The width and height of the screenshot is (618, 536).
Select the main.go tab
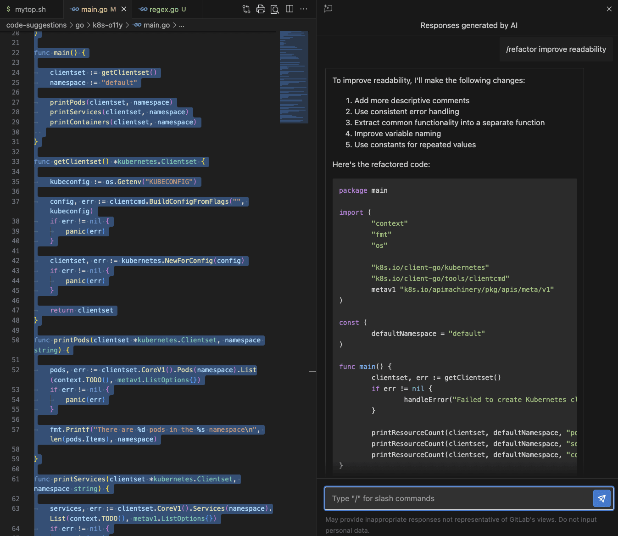pyautogui.click(x=97, y=9)
